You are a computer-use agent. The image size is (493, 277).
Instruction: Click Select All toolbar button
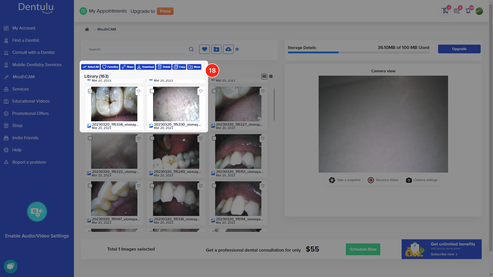90,67
